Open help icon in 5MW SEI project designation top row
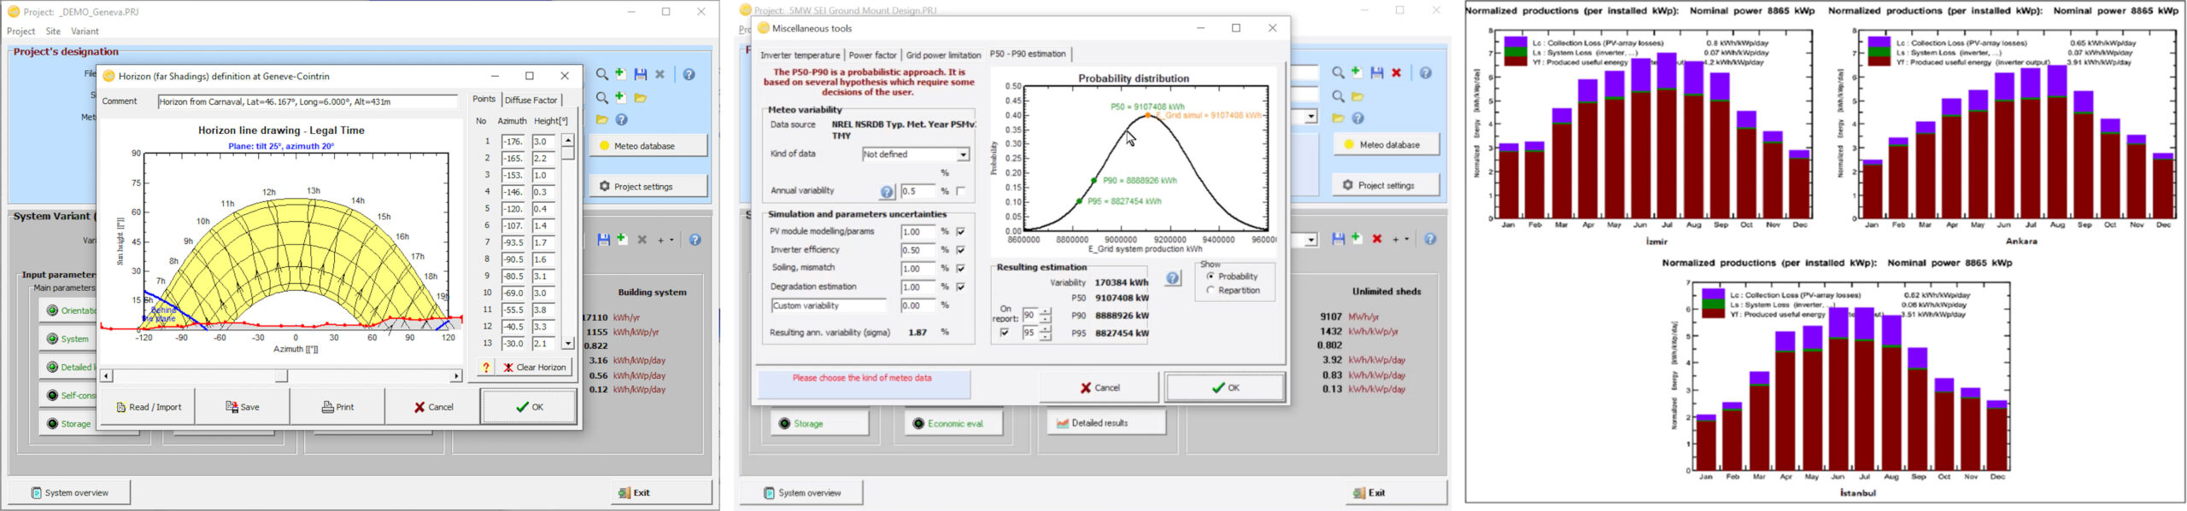2187x511 pixels. (1426, 73)
